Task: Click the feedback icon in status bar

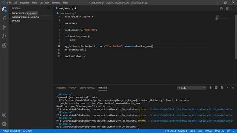Action: pyautogui.click(x=228, y=131)
